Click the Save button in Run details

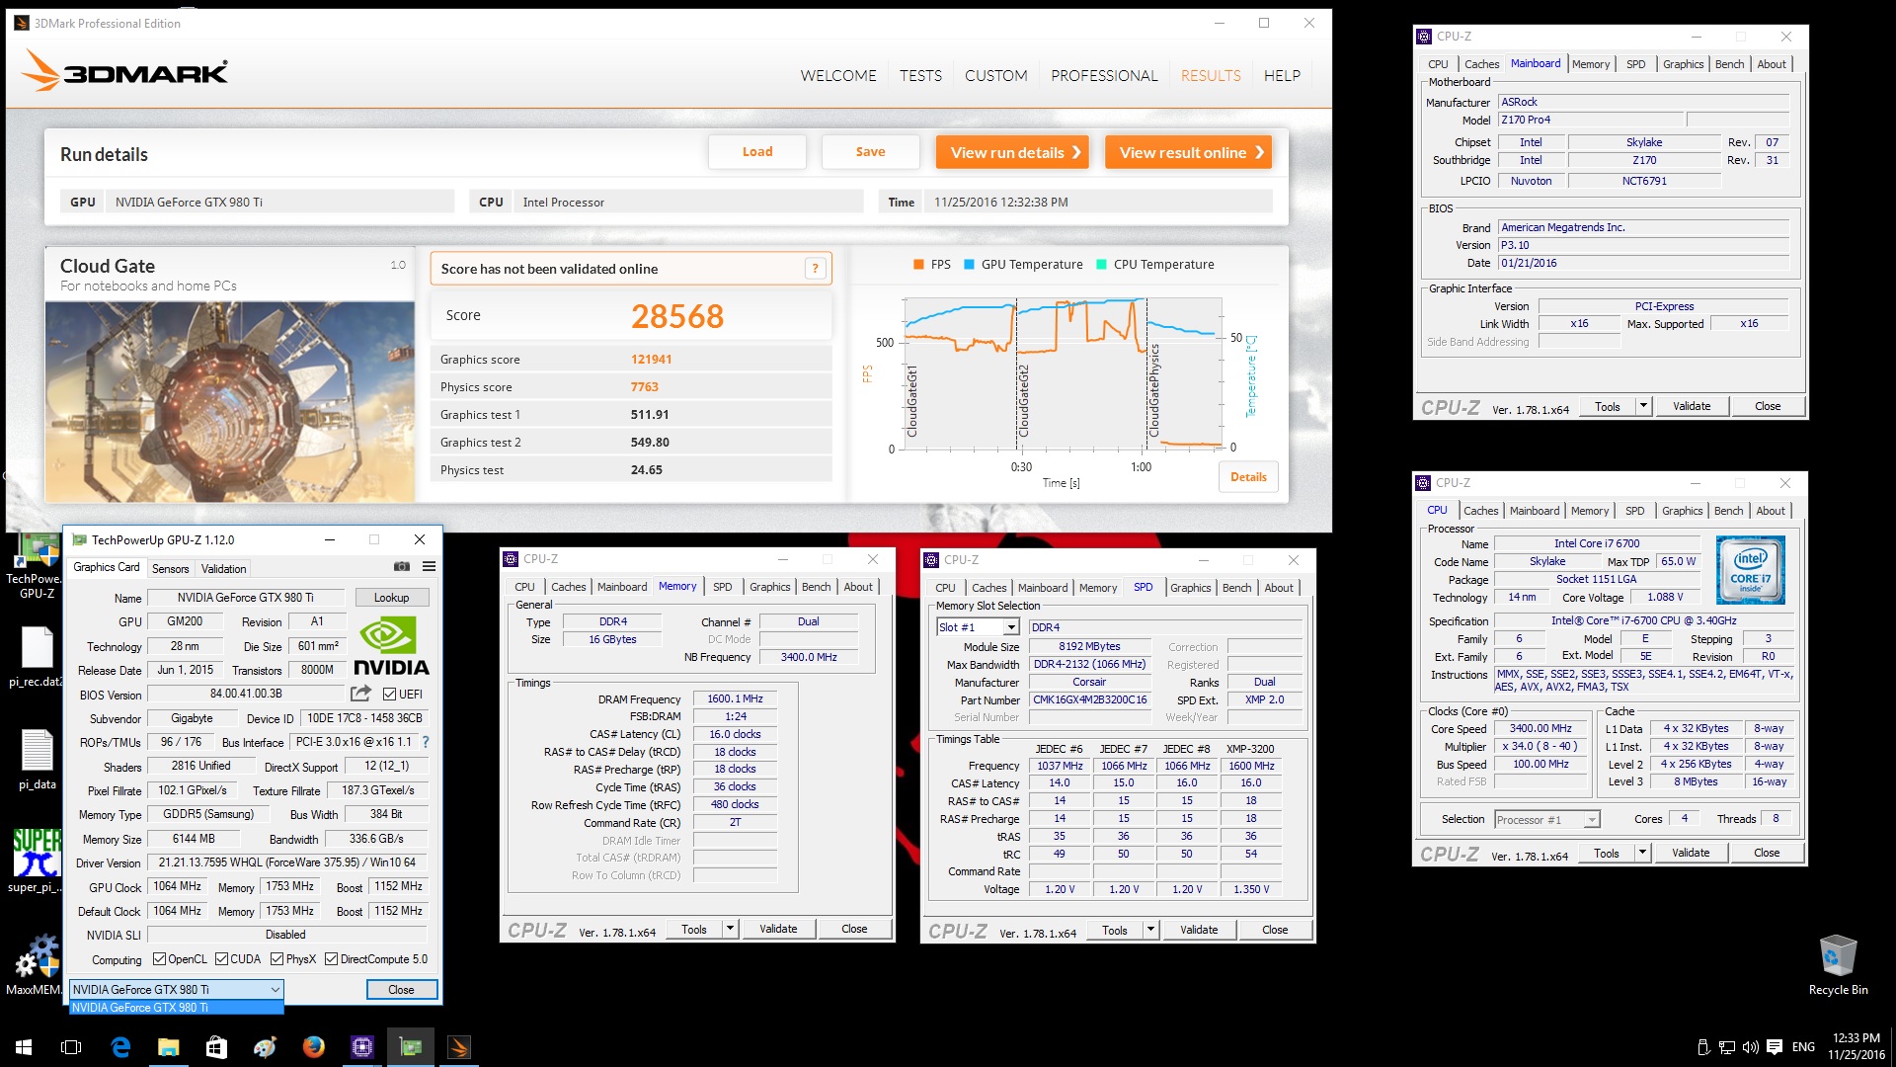tap(870, 152)
